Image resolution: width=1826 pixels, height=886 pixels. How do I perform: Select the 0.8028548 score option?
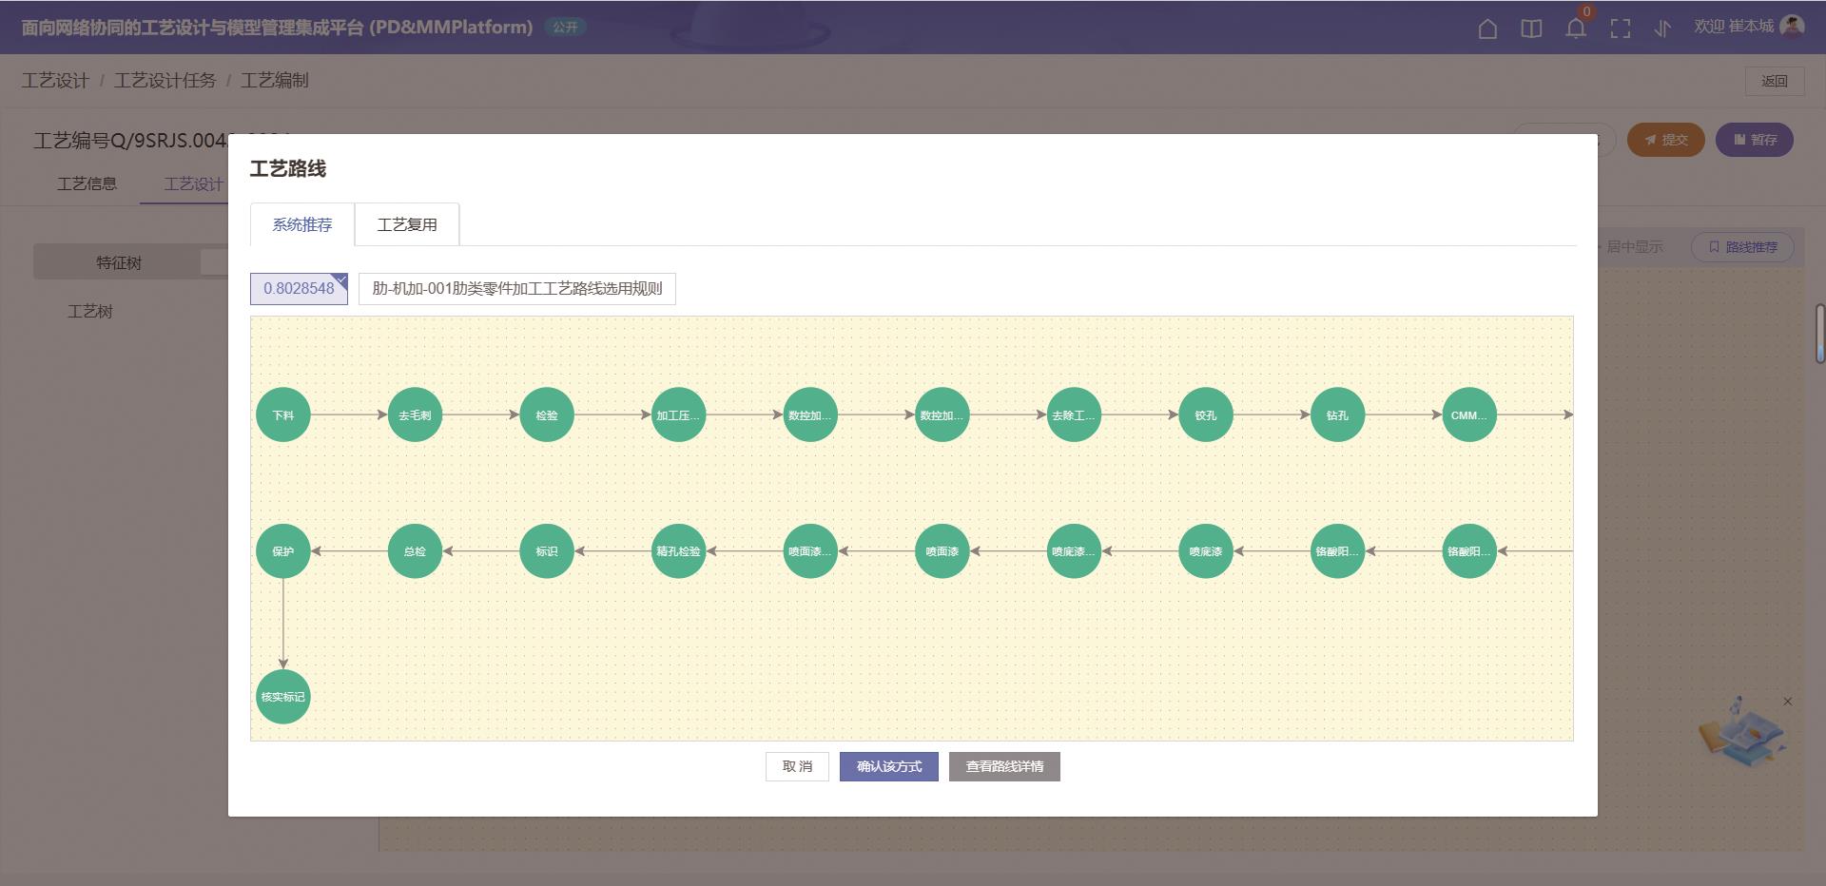click(x=299, y=289)
